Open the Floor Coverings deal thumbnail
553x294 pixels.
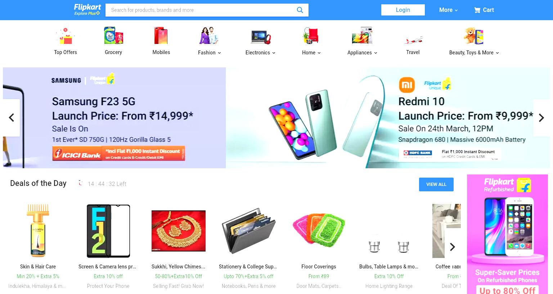point(319,231)
